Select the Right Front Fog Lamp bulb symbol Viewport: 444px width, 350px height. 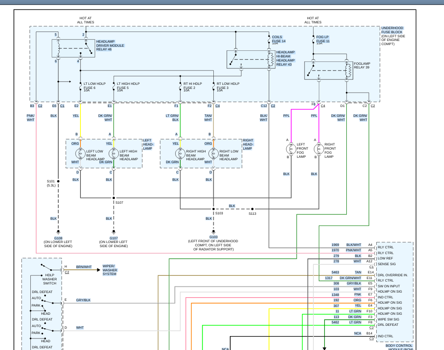[x=319, y=148]
